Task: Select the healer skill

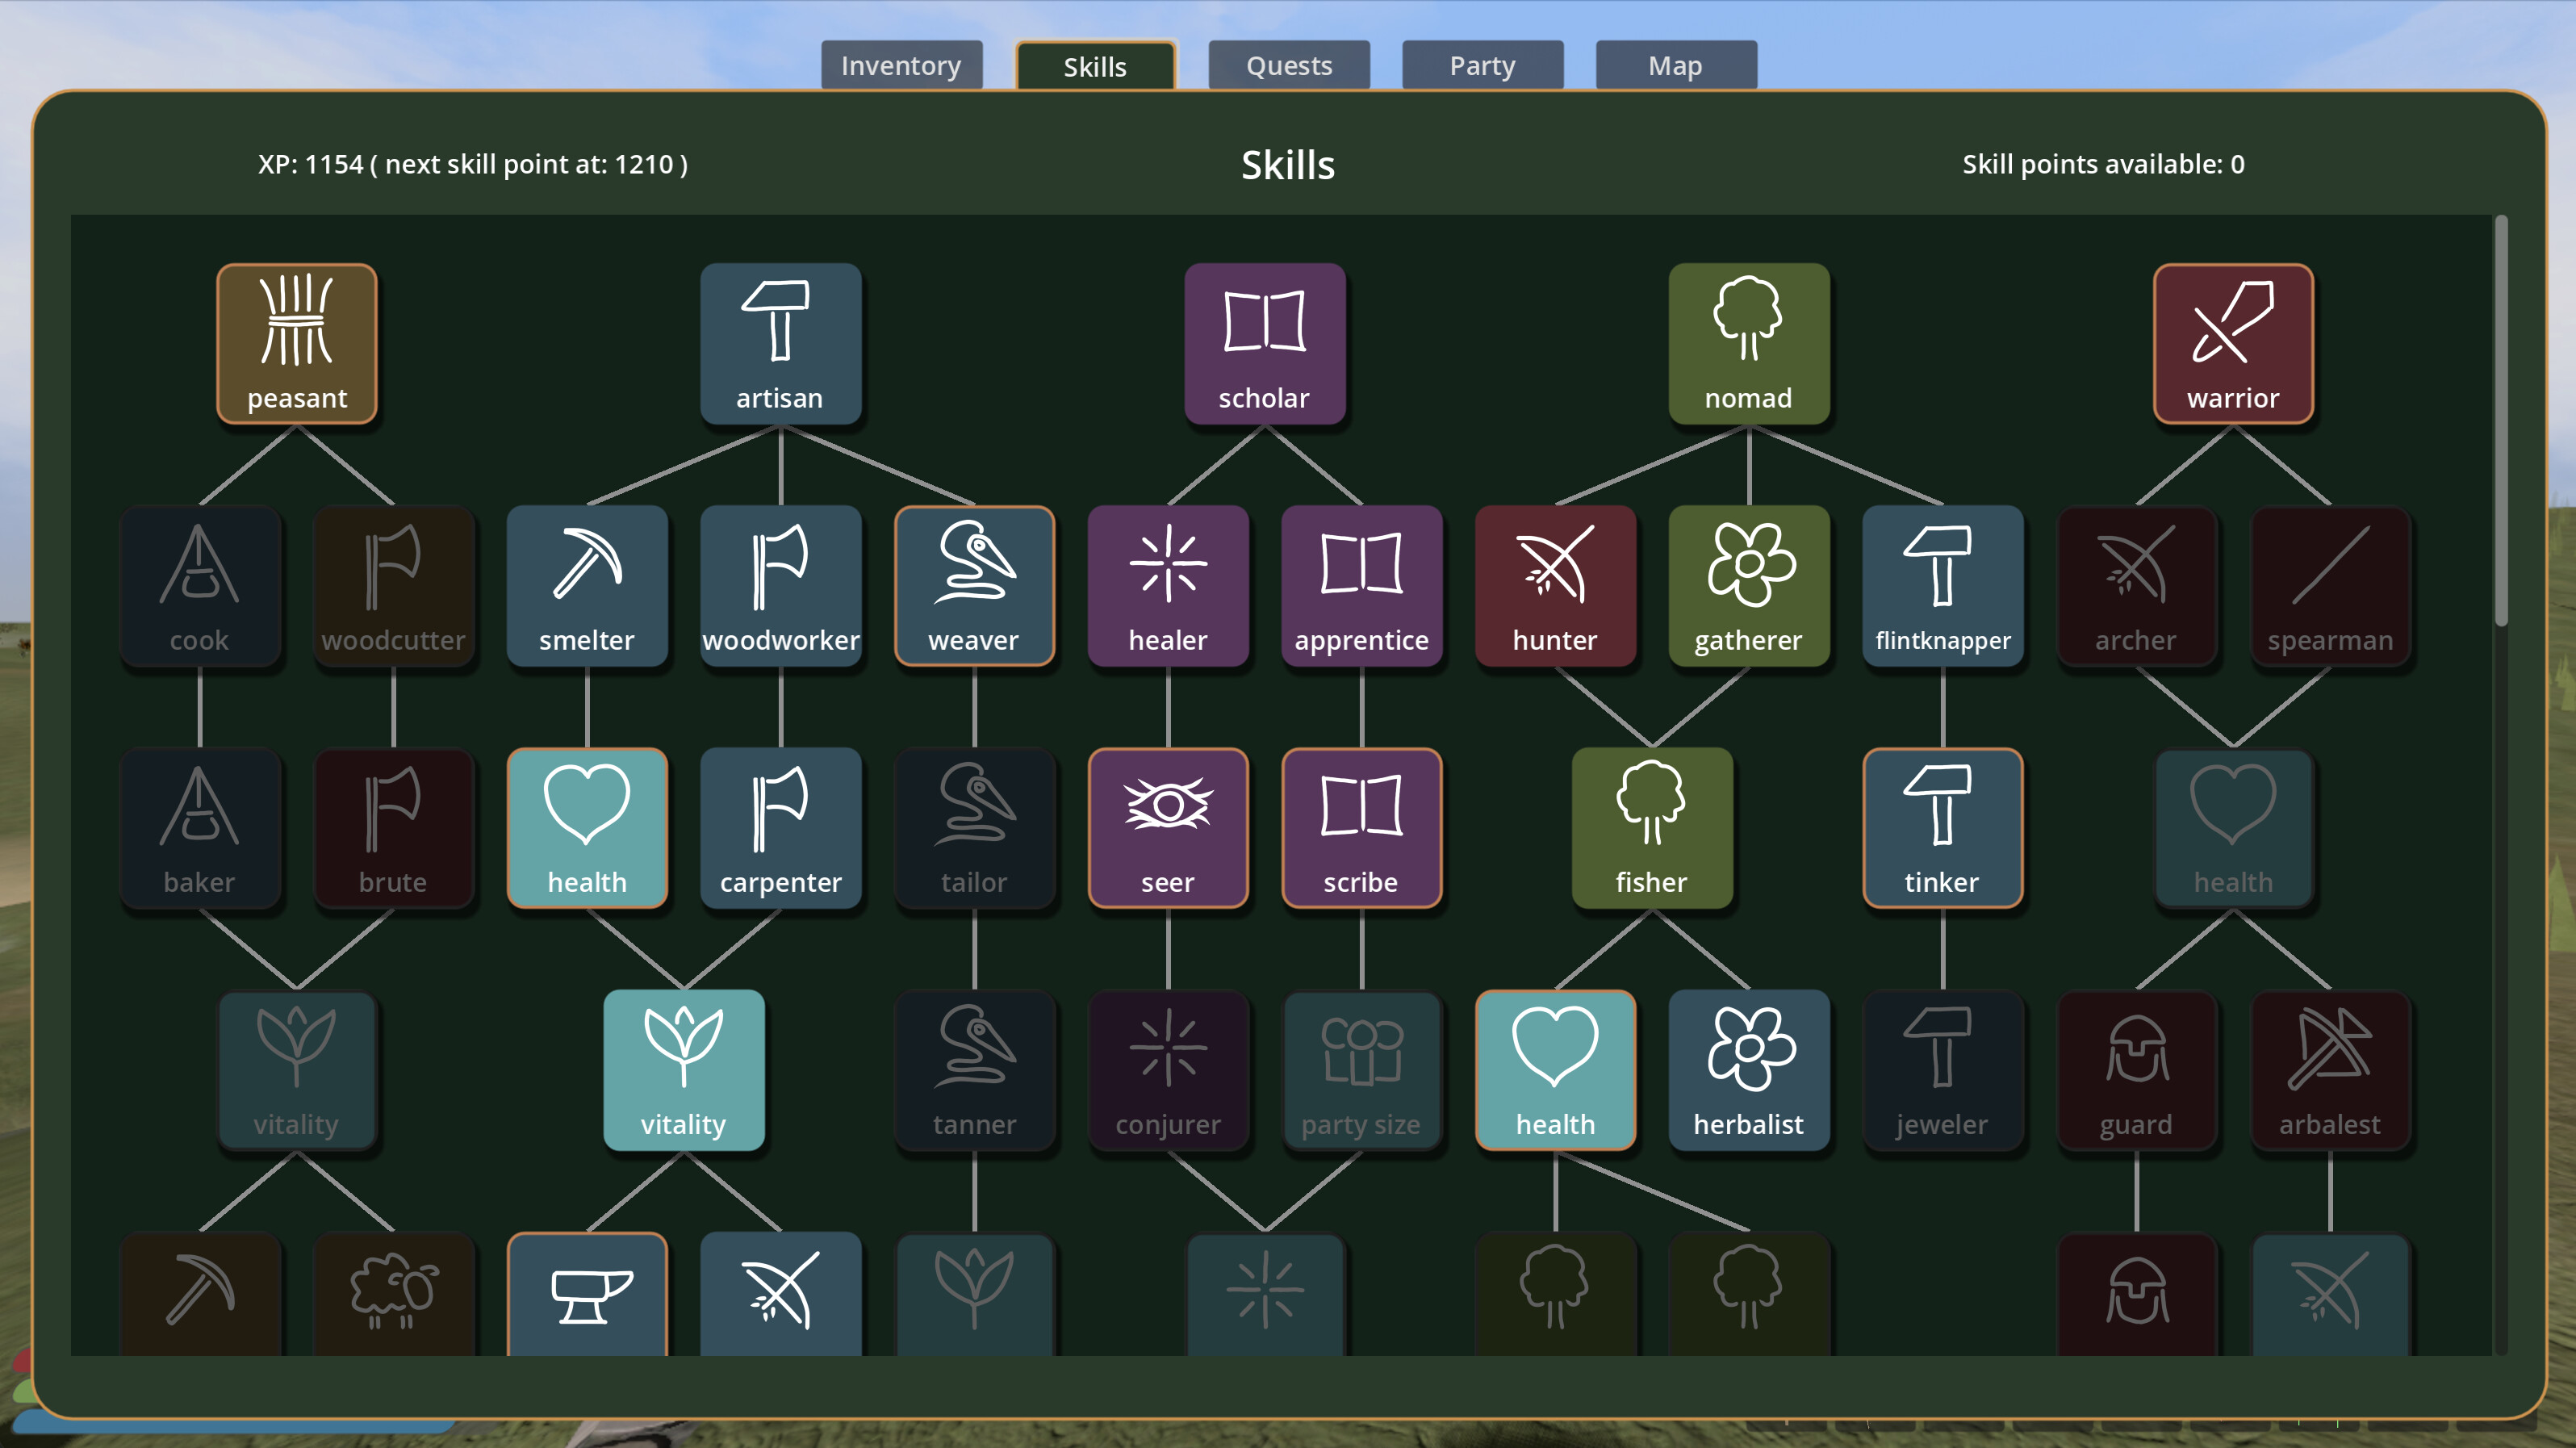Action: click(x=1168, y=587)
